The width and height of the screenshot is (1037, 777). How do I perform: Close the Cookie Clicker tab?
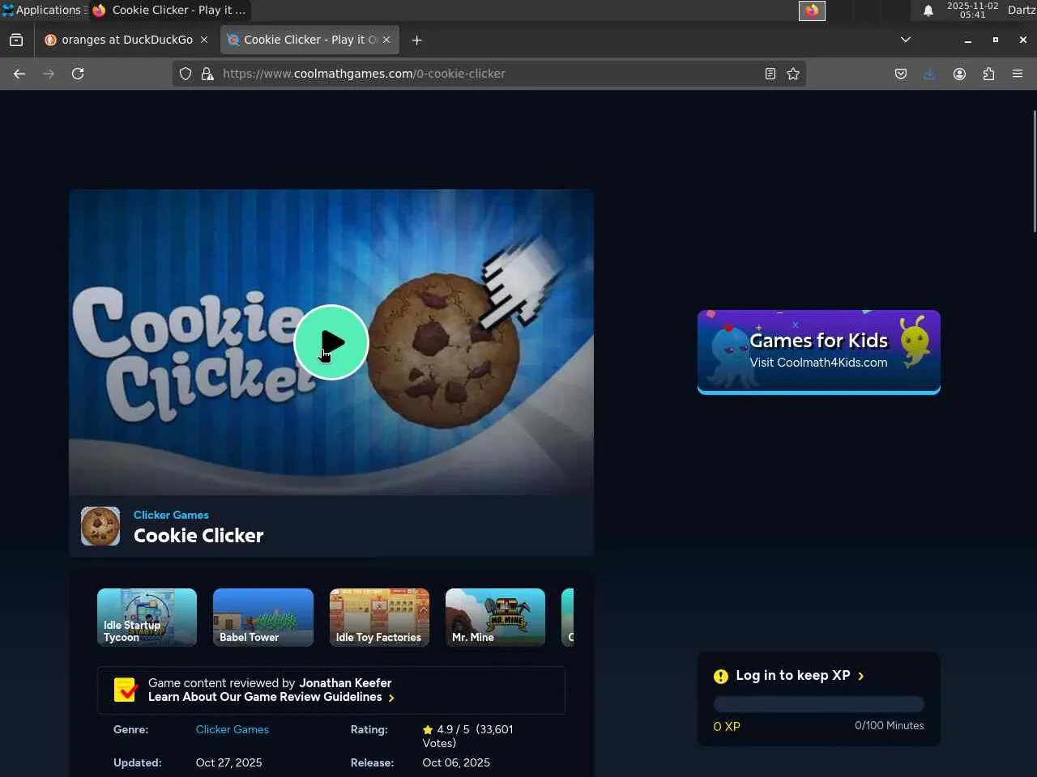[x=386, y=40]
